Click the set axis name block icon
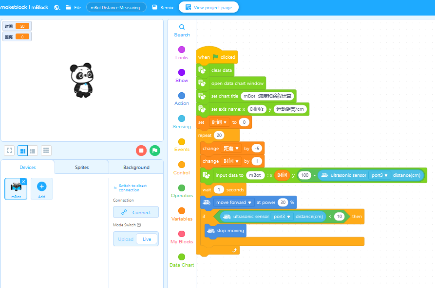This screenshot has width=435, height=288. point(202,109)
